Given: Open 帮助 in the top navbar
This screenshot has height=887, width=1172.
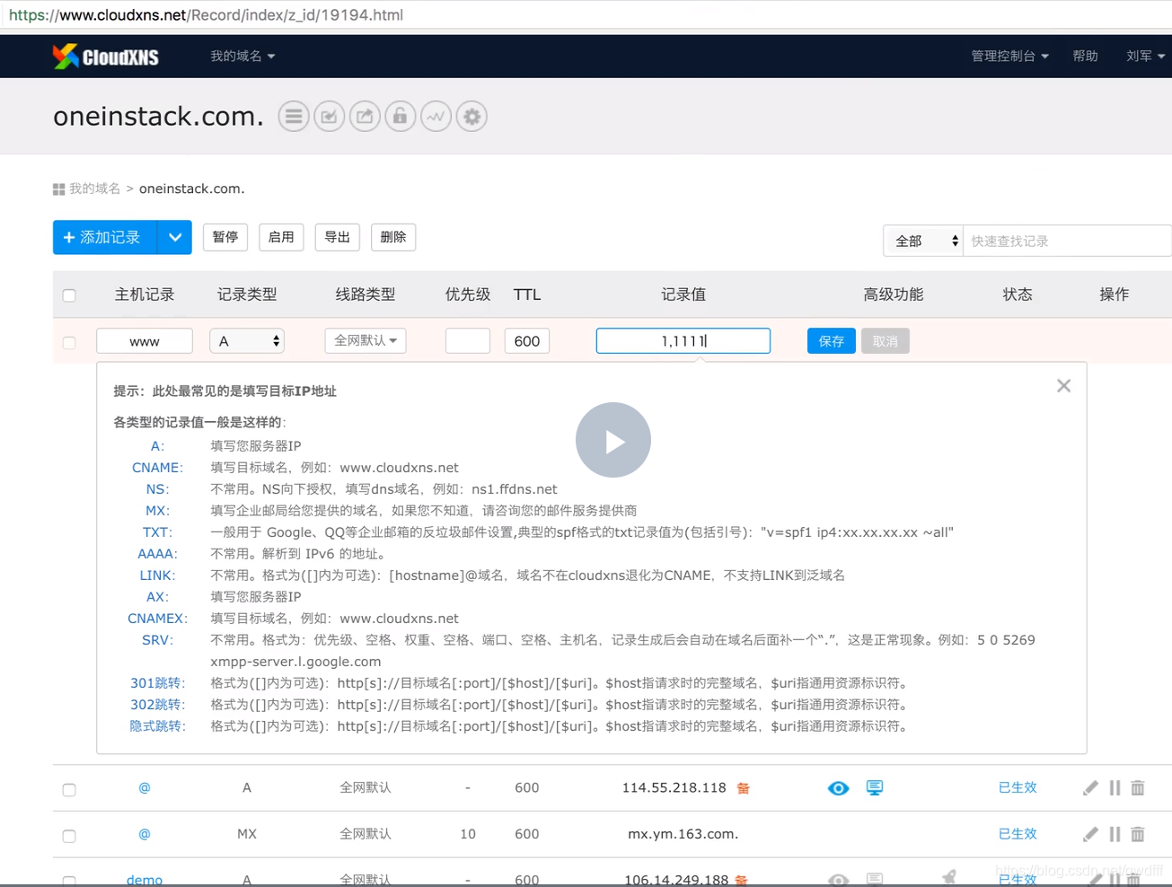Looking at the screenshot, I should coord(1085,56).
